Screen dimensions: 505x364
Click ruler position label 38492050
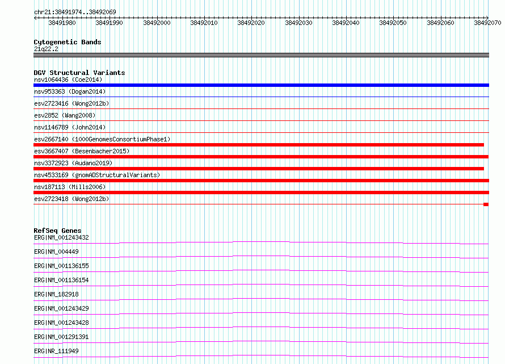point(393,23)
